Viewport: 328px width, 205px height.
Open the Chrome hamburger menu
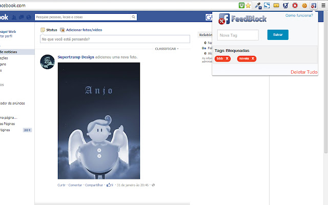pyautogui.click(x=323, y=6)
